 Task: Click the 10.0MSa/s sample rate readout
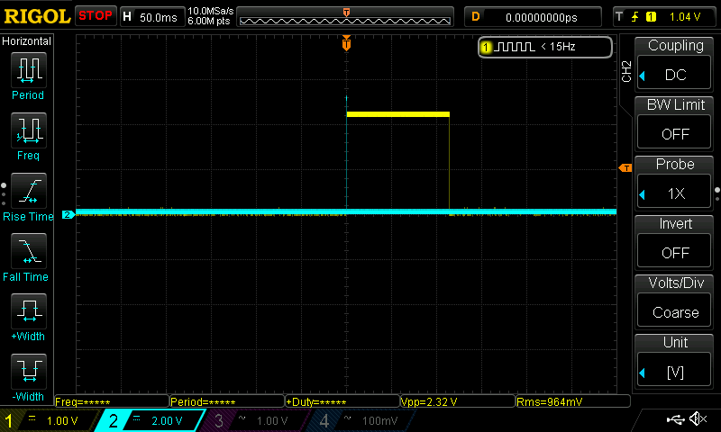tap(211, 11)
